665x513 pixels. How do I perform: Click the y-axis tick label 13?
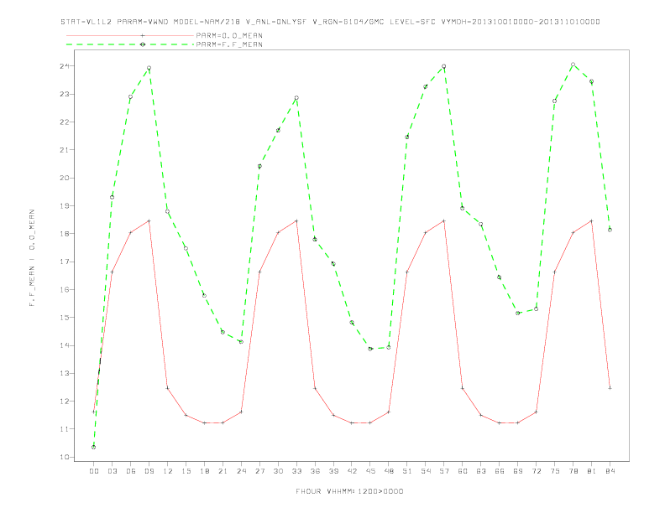click(65, 373)
